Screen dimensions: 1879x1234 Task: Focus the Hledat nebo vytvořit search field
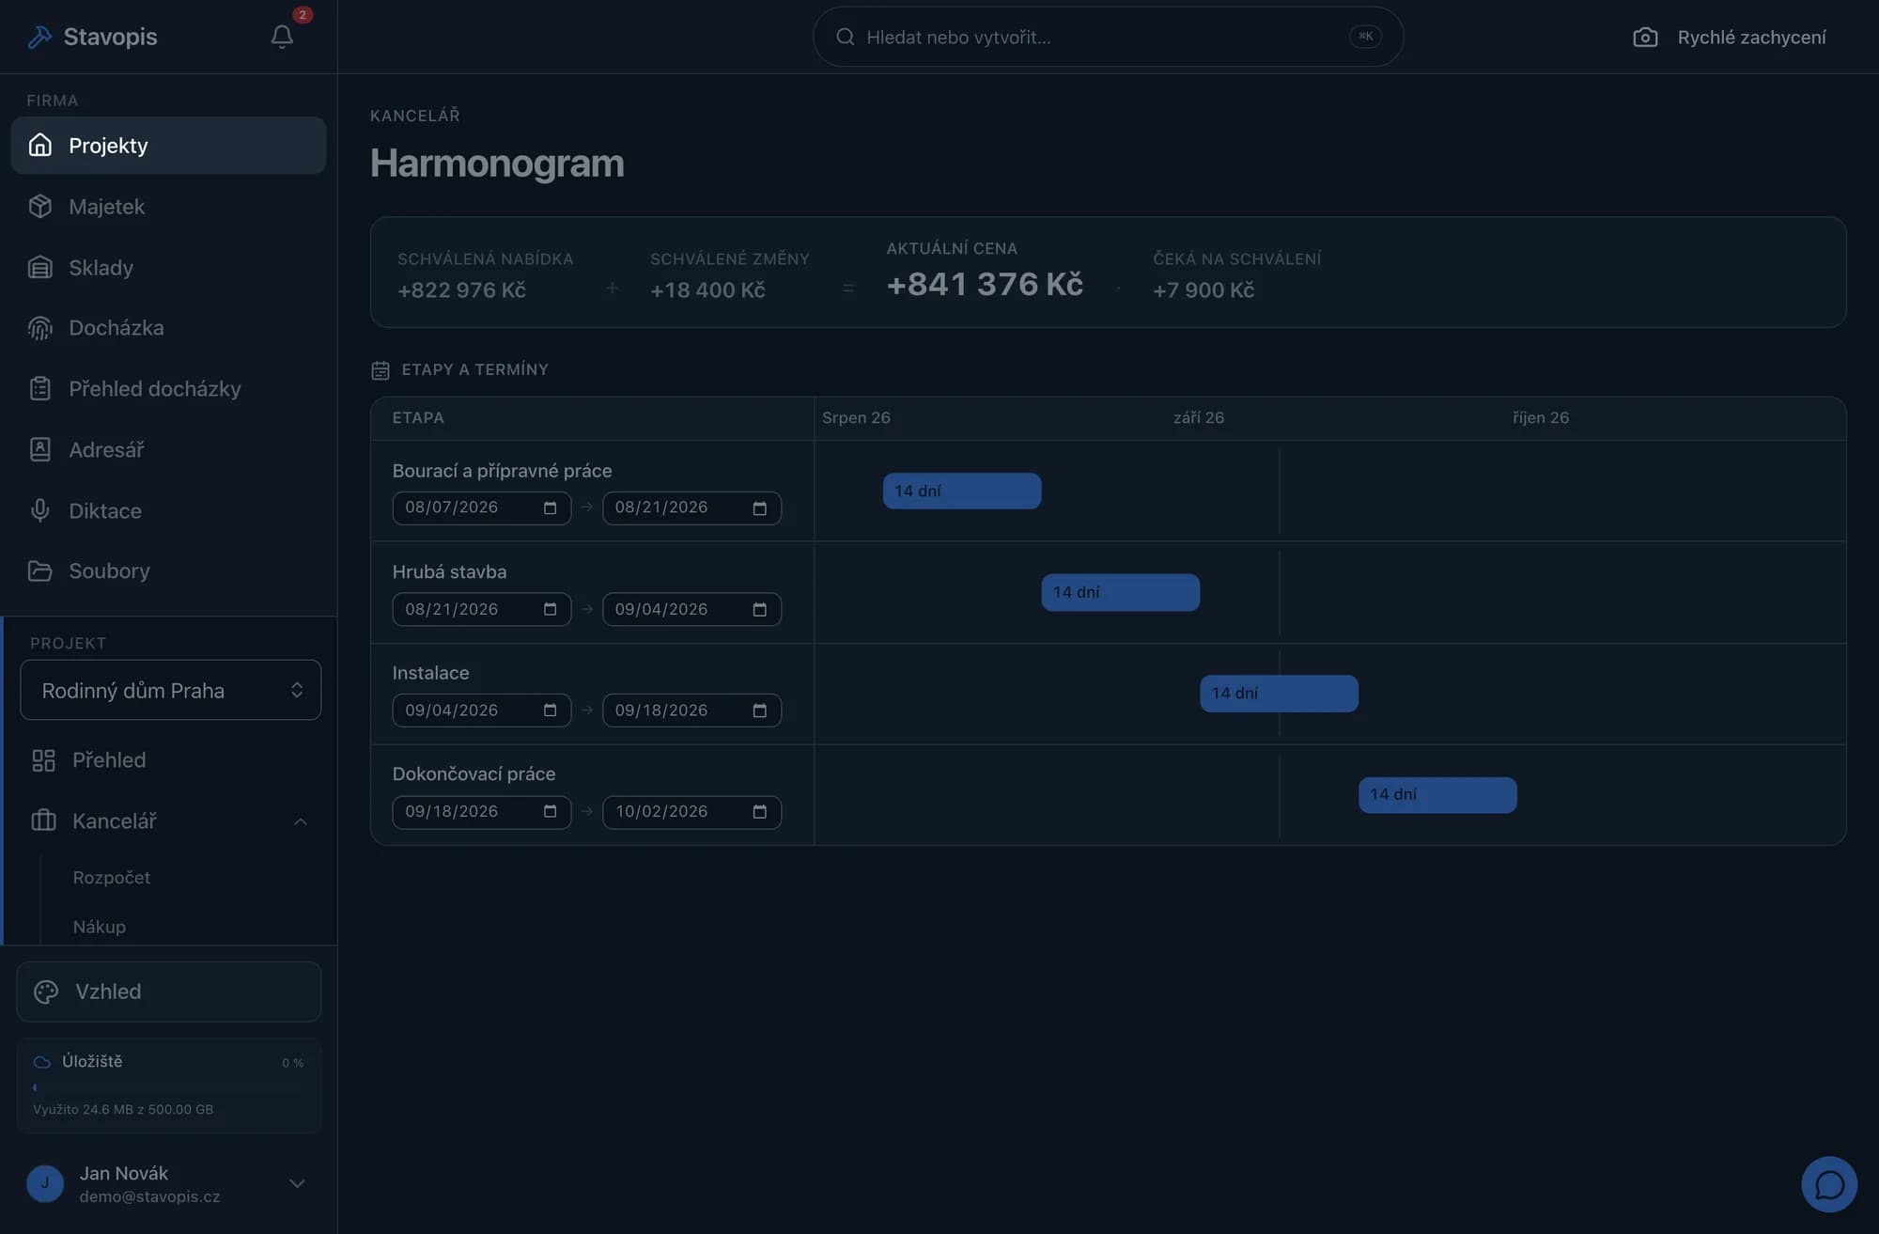(x=1108, y=37)
